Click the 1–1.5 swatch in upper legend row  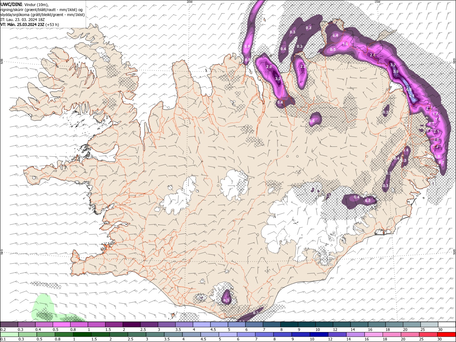point(96,324)
